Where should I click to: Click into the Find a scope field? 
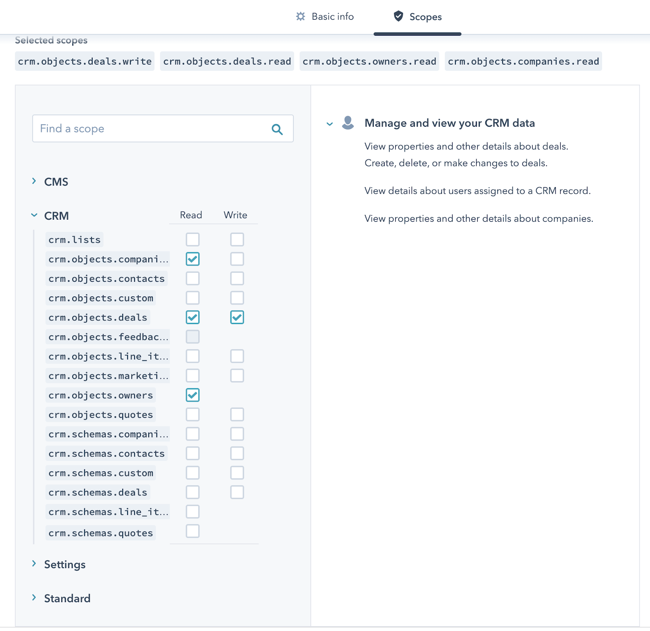(163, 129)
